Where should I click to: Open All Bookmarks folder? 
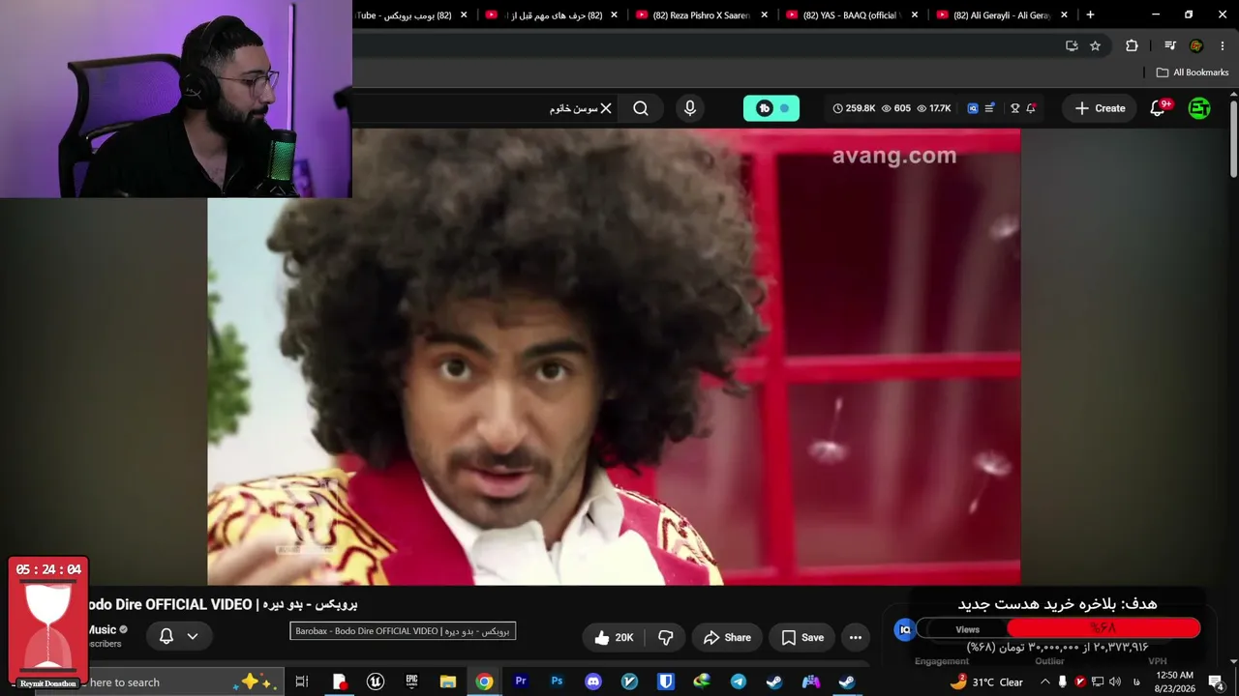tap(1193, 72)
